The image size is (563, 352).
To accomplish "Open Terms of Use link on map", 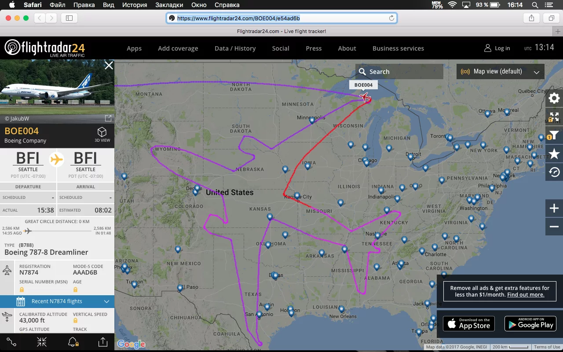I will (547, 347).
